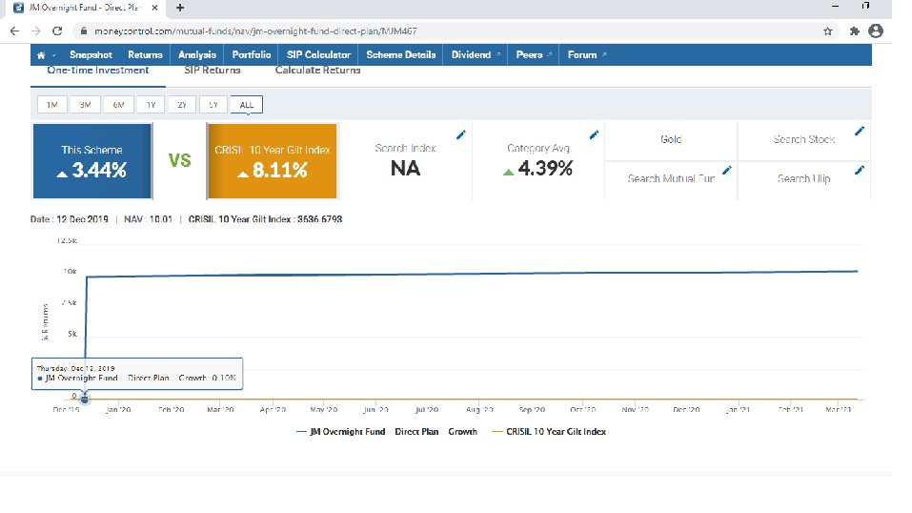The height and width of the screenshot is (513, 912).
Task: Click Search Ulip comparison option
Action: pyautogui.click(x=803, y=178)
